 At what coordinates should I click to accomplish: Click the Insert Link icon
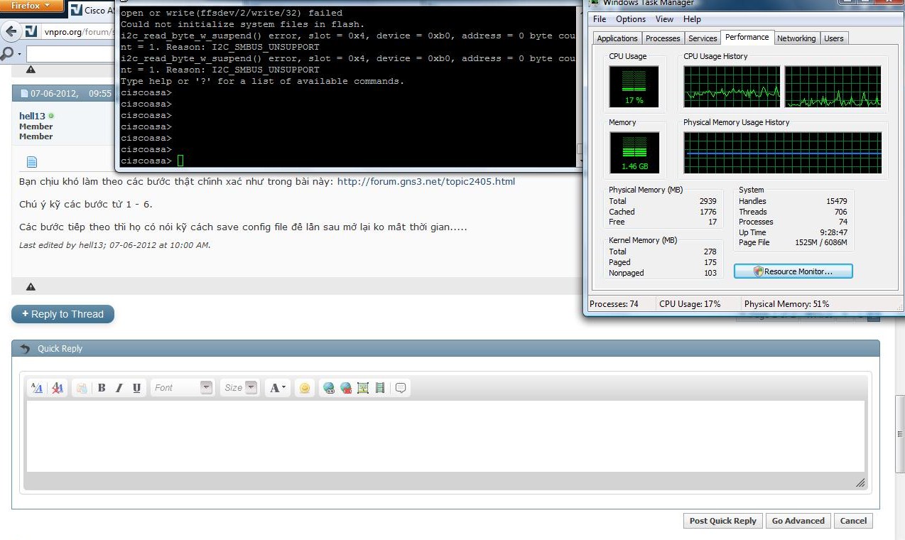pyautogui.click(x=328, y=388)
